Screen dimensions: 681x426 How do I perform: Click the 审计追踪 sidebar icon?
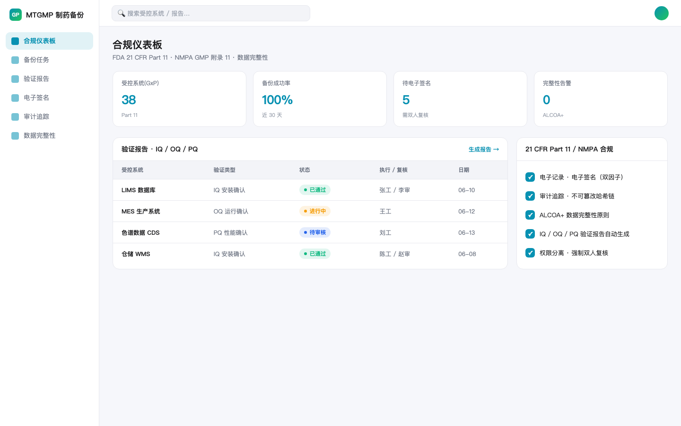tap(15, 117)
